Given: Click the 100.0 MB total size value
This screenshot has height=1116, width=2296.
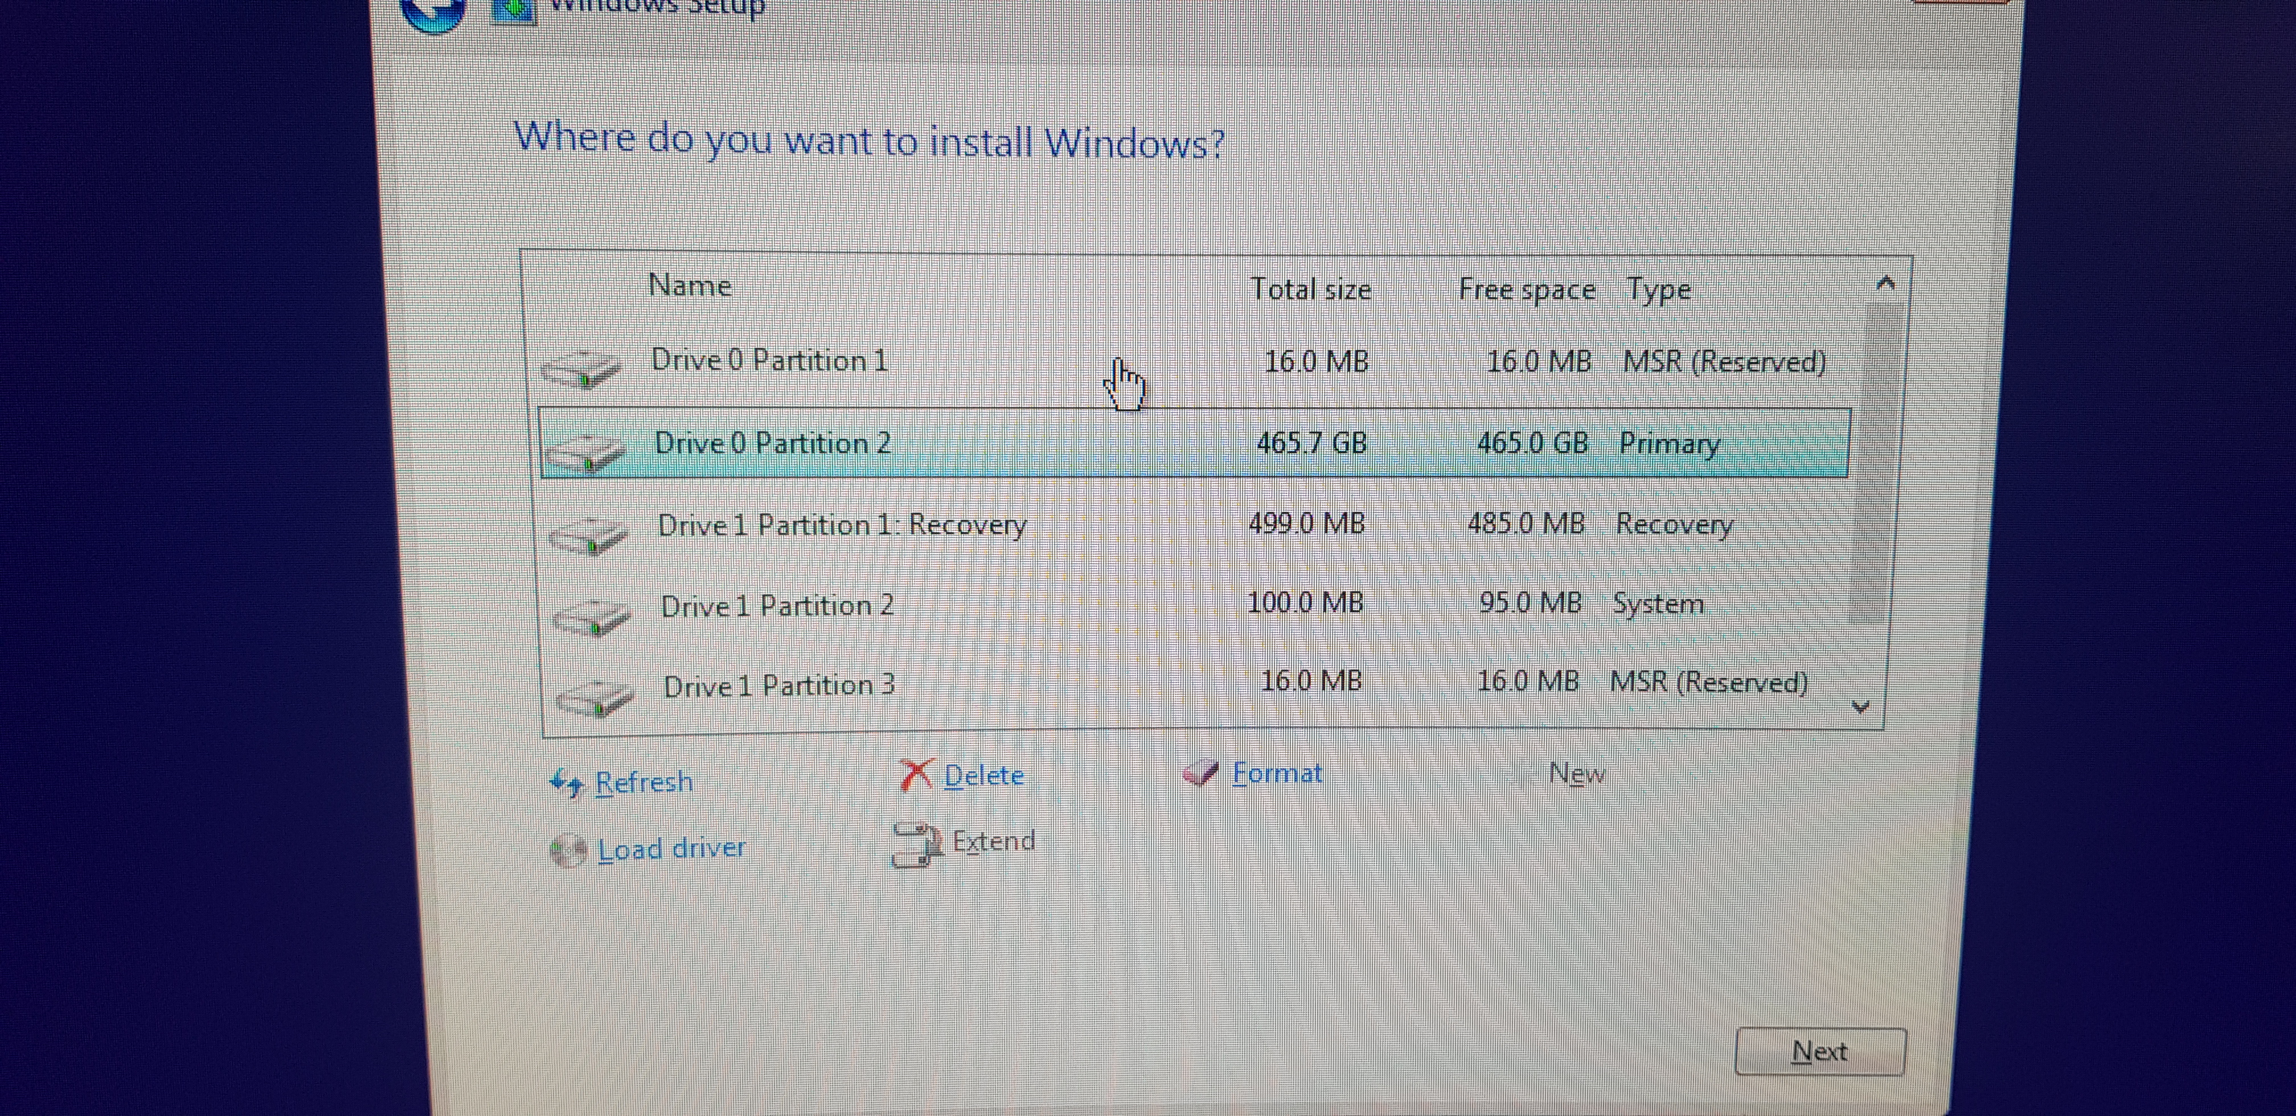Looking at the screenshot, I should point(1305,604).
